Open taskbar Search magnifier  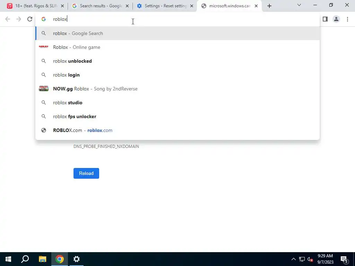point(25,259)
